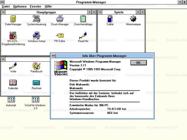187x140 pixels.
Task: Open the Optionen menu
Action: click(x=20, y=6)
